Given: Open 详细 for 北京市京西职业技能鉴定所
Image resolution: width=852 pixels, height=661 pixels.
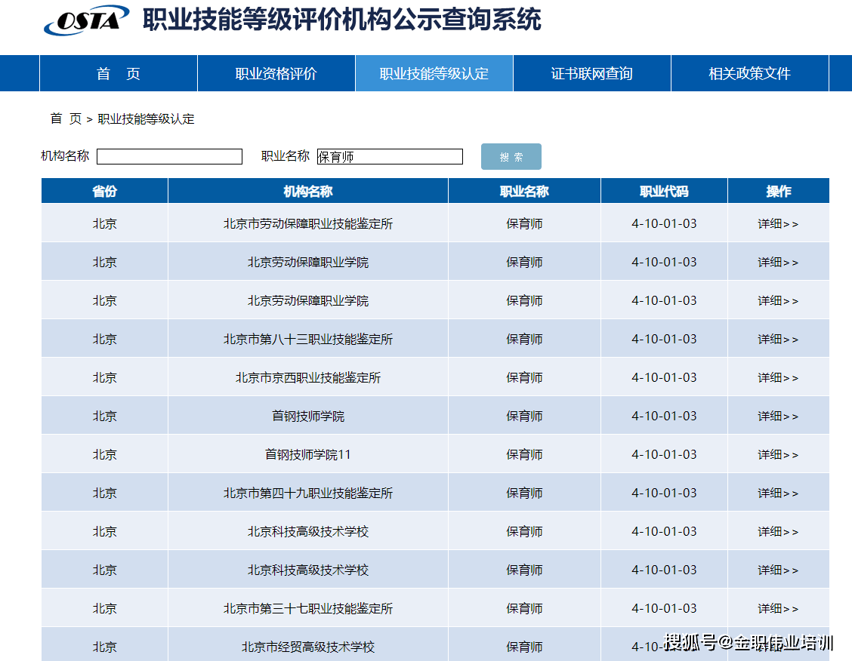Looking at the screenshot, I should [778, 378].
